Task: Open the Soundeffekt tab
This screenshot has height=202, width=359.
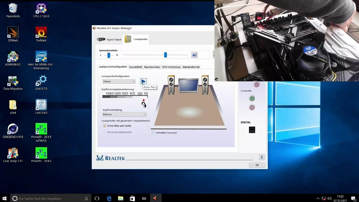Action: tap(135, 67)
